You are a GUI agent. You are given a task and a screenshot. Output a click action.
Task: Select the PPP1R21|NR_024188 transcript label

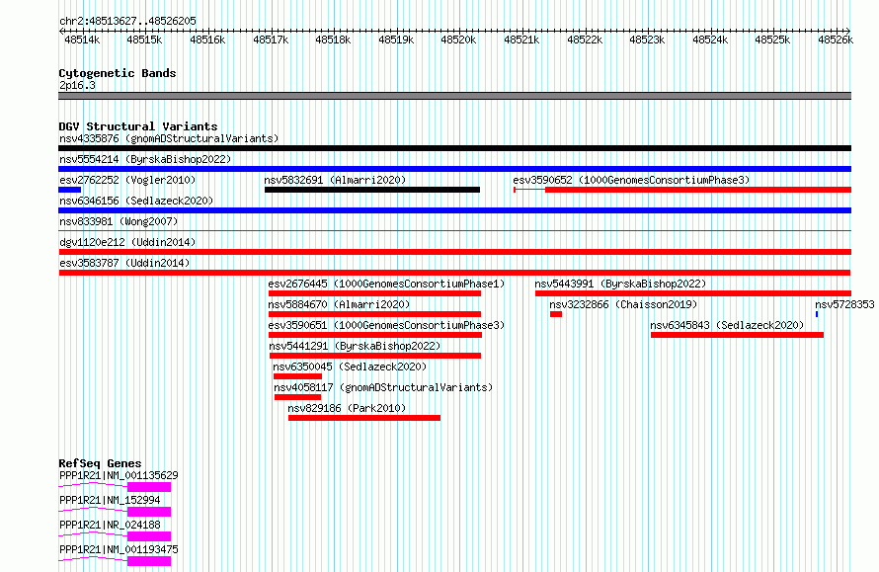[110, 525]
